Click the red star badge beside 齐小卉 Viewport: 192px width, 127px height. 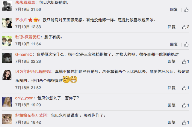pos(30,20)
